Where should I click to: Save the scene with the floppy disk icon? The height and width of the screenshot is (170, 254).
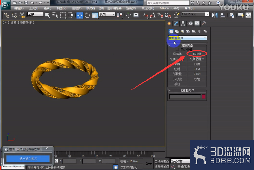click(26, 3)
